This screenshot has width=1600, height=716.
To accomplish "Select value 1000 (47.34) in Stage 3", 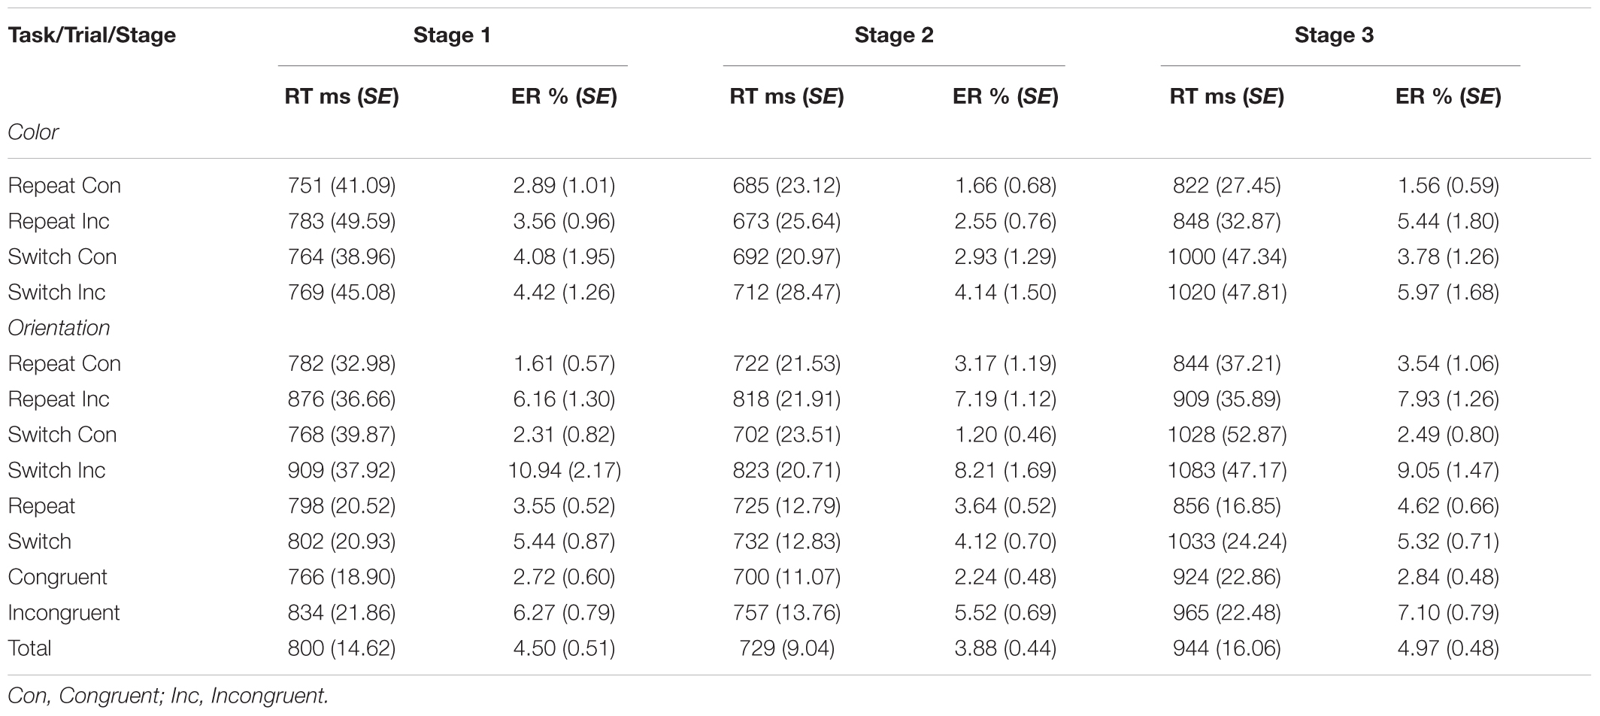I will click(1226, 257).
